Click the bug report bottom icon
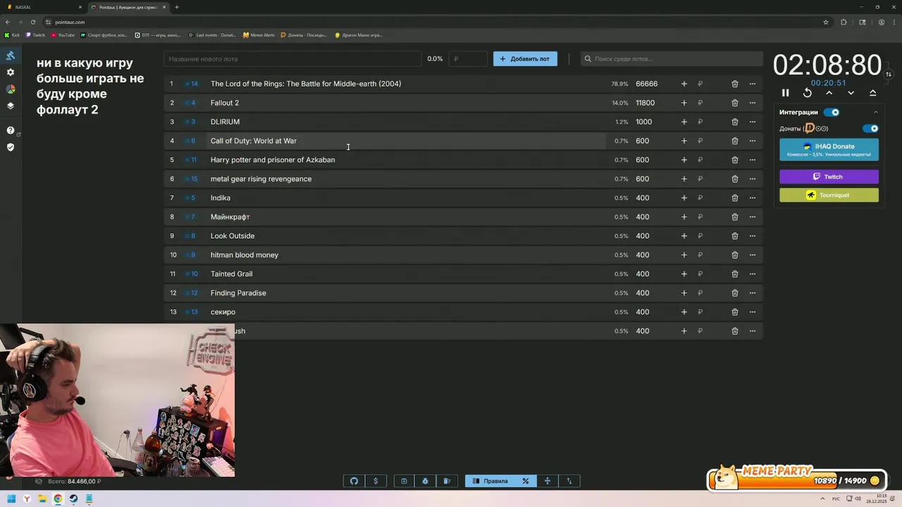902x507 pixels. click(x=425, y=481)
